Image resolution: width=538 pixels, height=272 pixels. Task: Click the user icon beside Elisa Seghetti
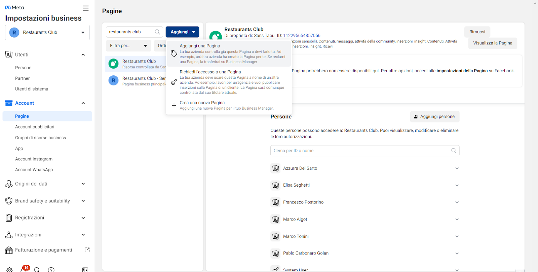coord(276,185)
